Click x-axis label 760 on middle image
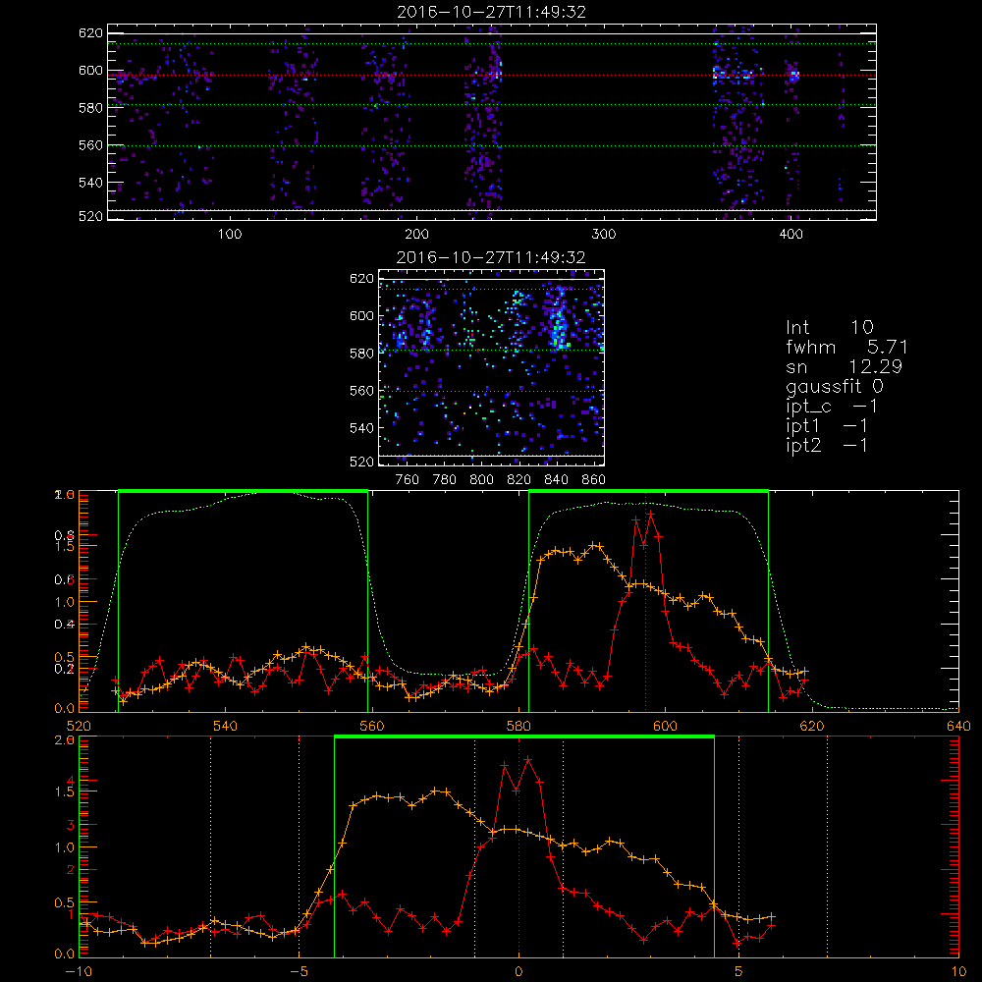 click(408, 480)
